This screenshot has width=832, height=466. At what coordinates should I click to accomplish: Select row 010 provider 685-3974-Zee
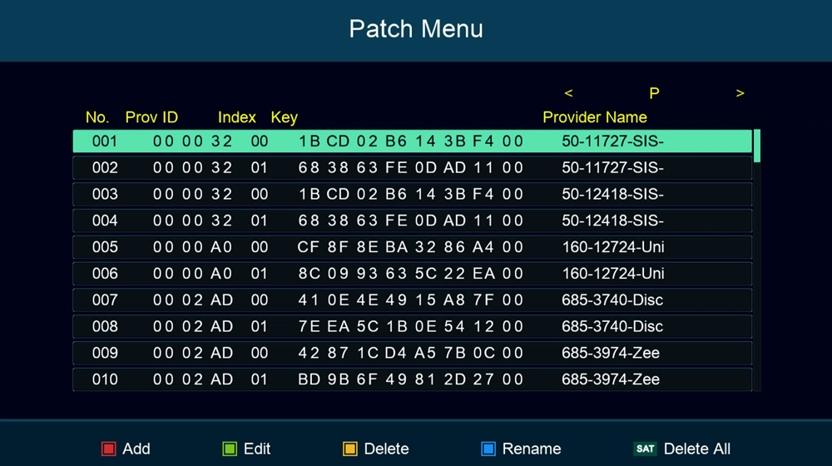pos(412,379)
